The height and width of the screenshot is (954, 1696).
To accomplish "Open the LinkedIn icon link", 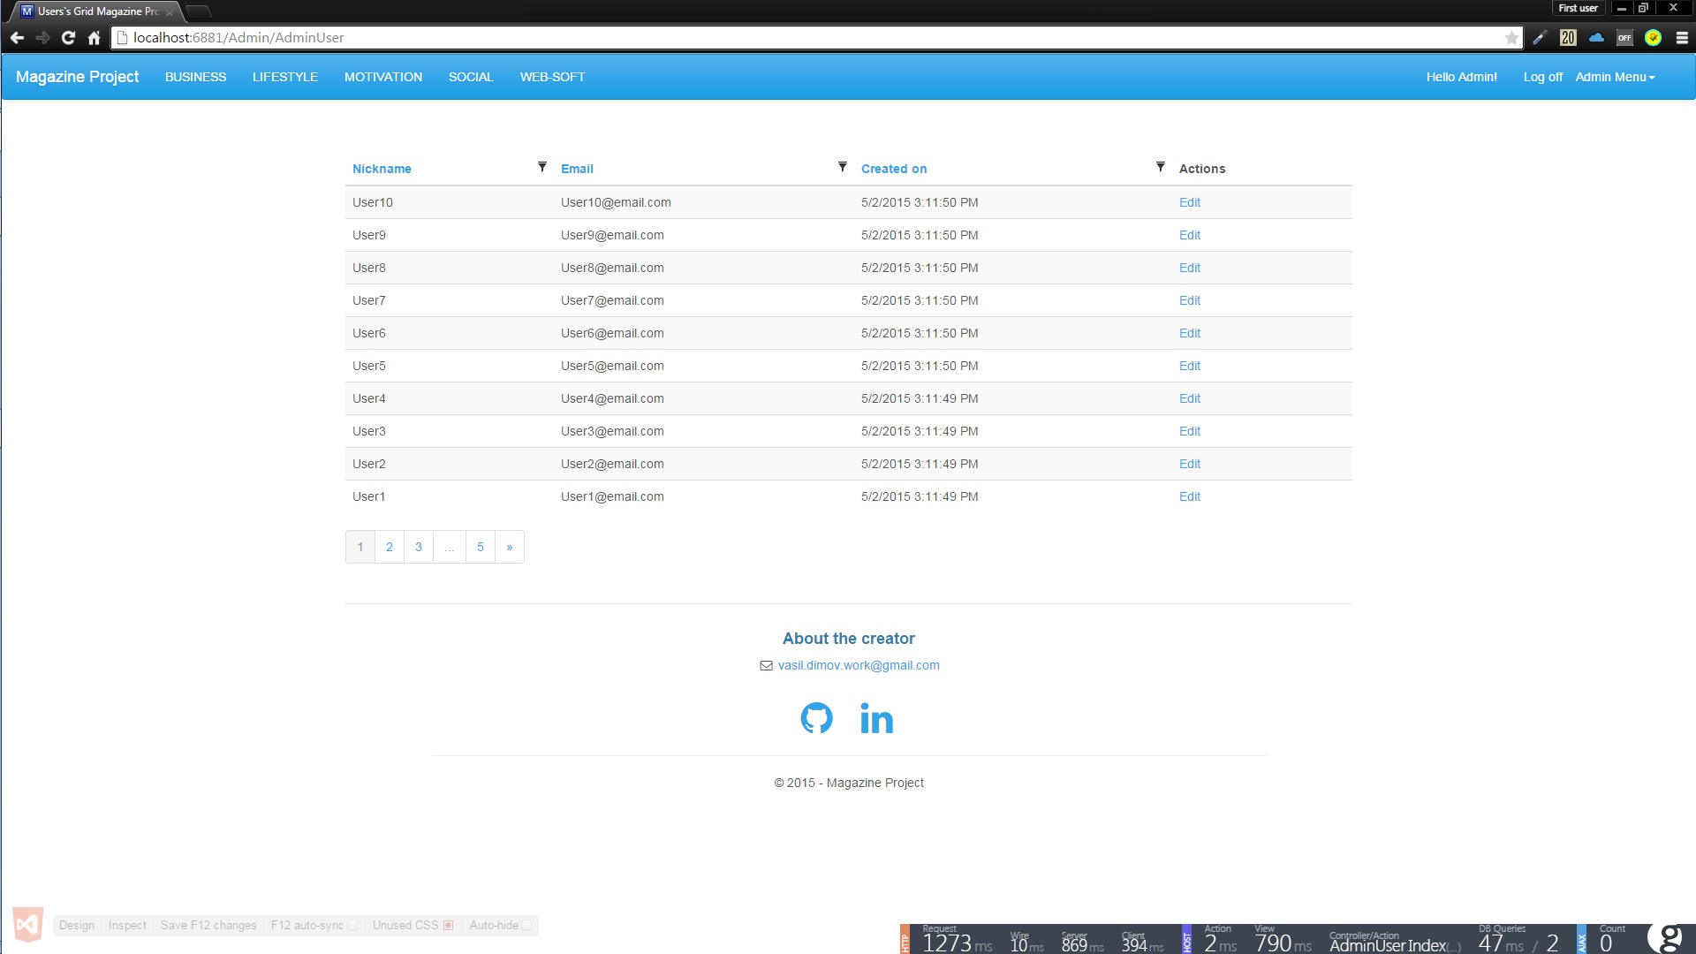I will click(876, 718).
